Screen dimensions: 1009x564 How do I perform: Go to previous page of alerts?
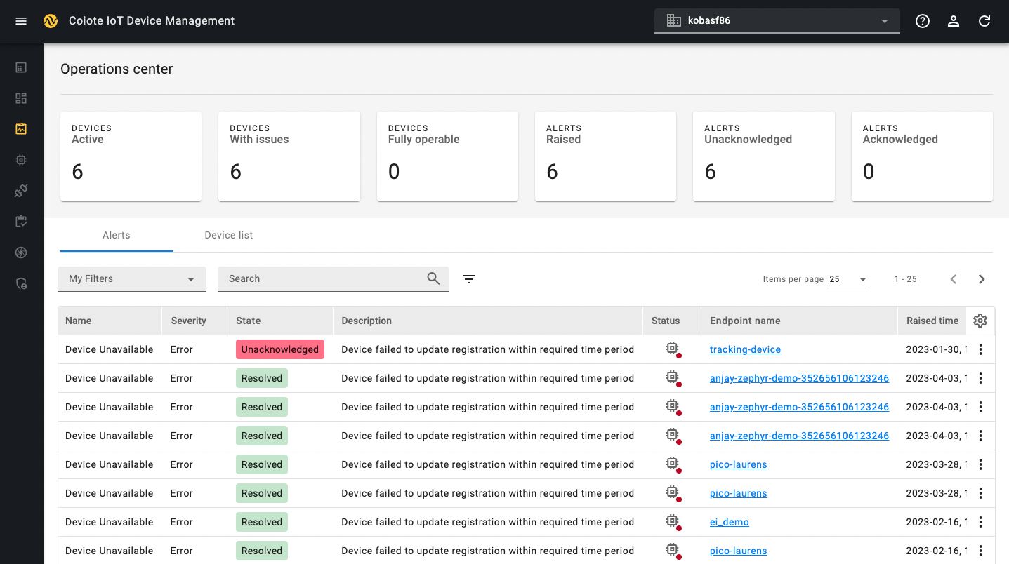(x=954, y=279)
